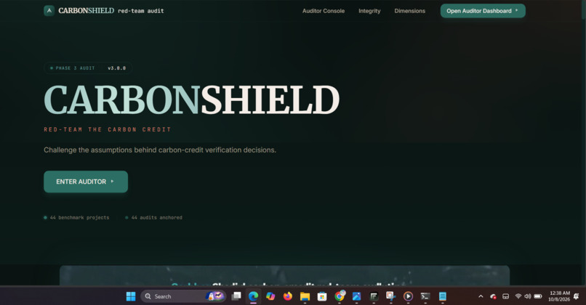The height and width of the screenshot is (305, 586).
Task: Open the Terminal taskbar icon
Action: tap(425, 296)
